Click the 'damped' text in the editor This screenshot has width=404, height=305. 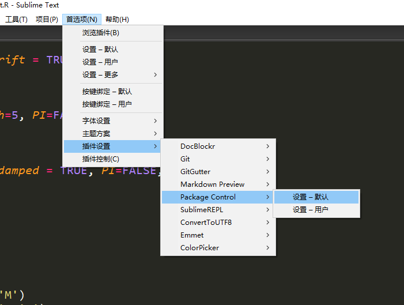point(20,171)
